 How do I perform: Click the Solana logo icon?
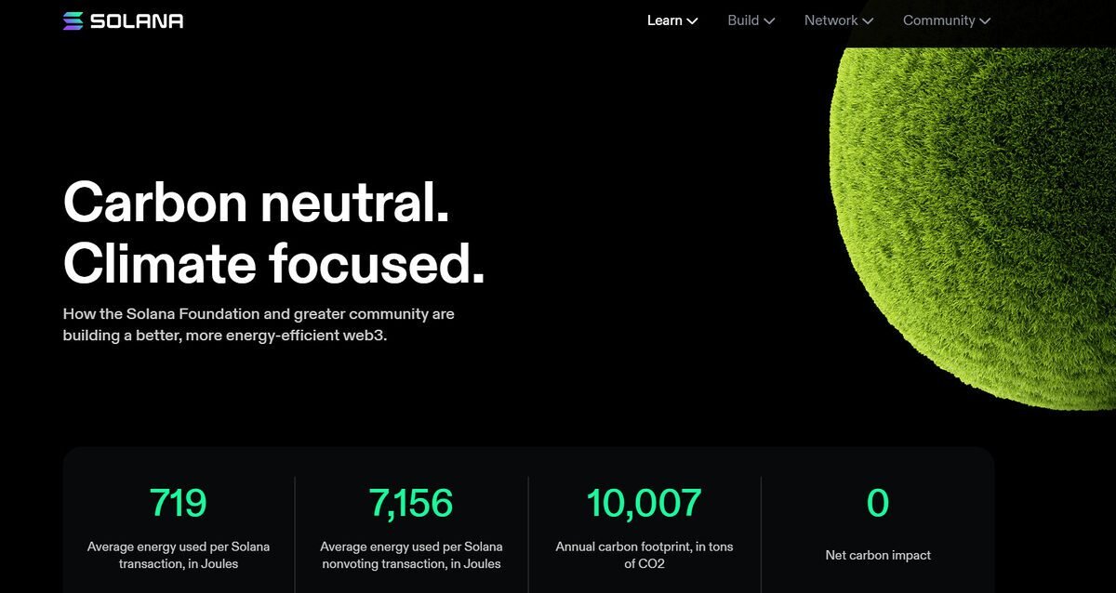[x=73, y=20]
